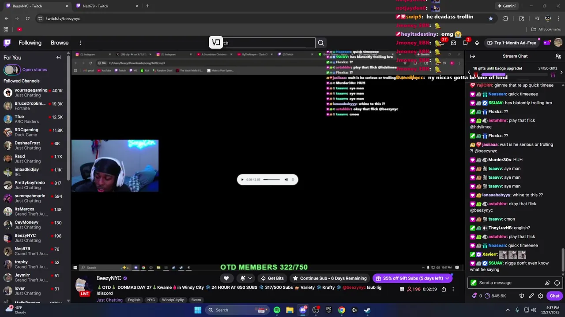Send message with the Chat button
This screenshot has height=317, width=565.
554,296
